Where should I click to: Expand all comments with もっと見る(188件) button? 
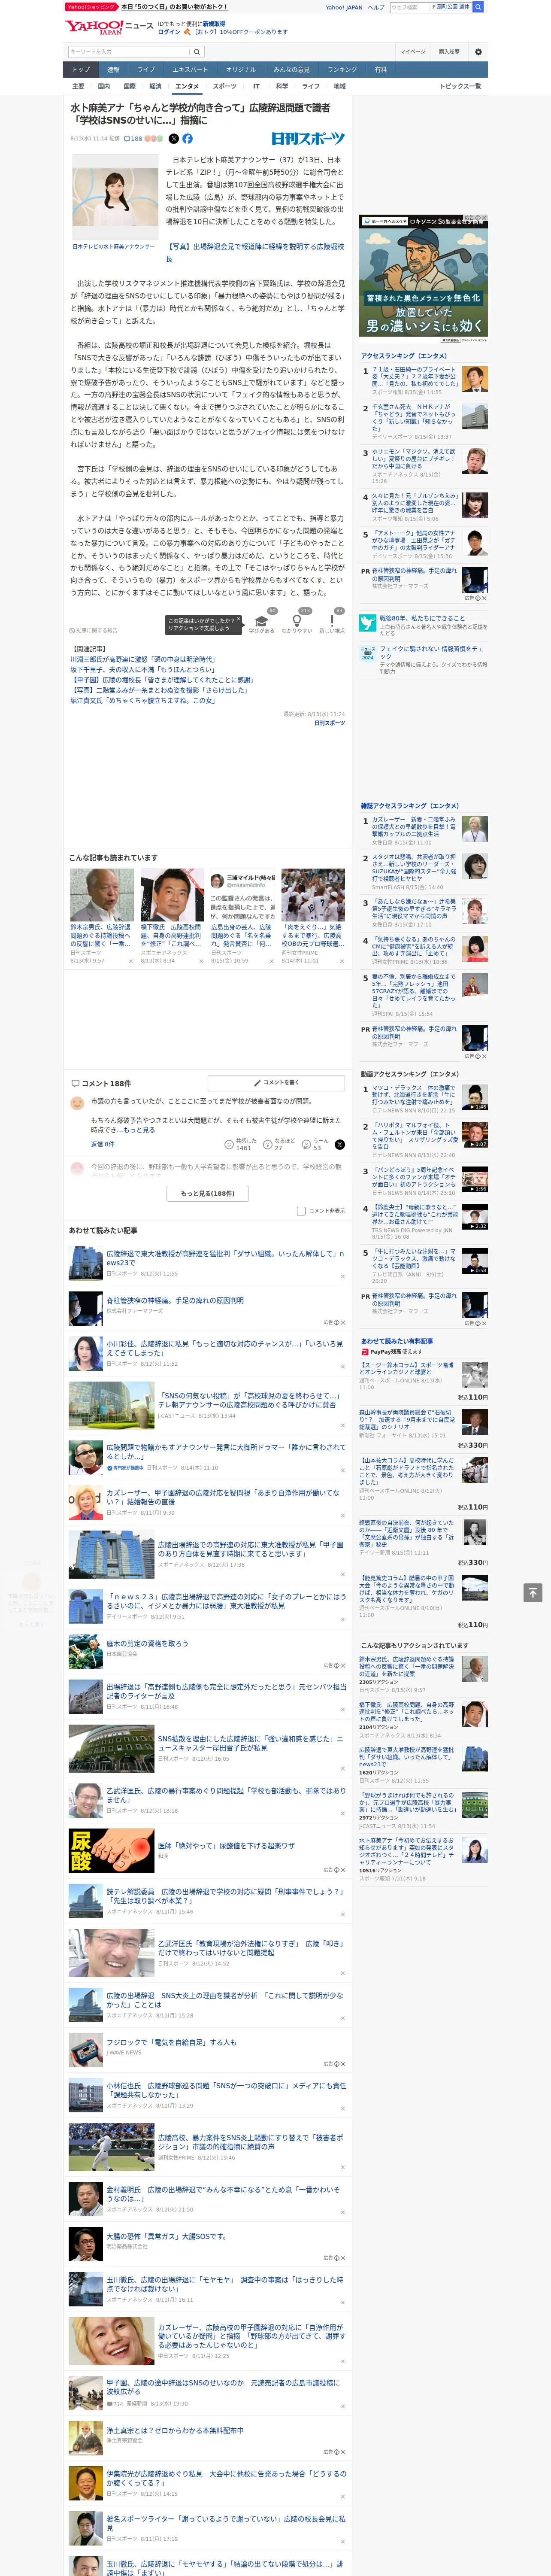pyautogui.click(x=208, y=1193)
